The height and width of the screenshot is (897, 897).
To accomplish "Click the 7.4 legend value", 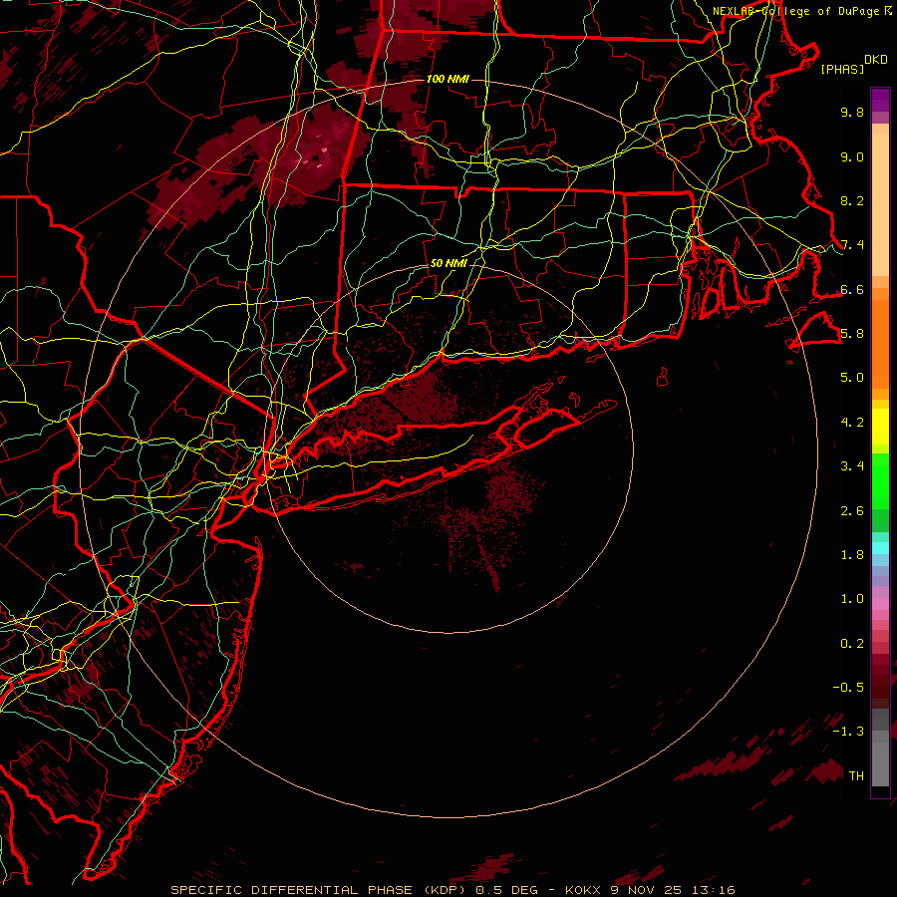I will [852, 245].
